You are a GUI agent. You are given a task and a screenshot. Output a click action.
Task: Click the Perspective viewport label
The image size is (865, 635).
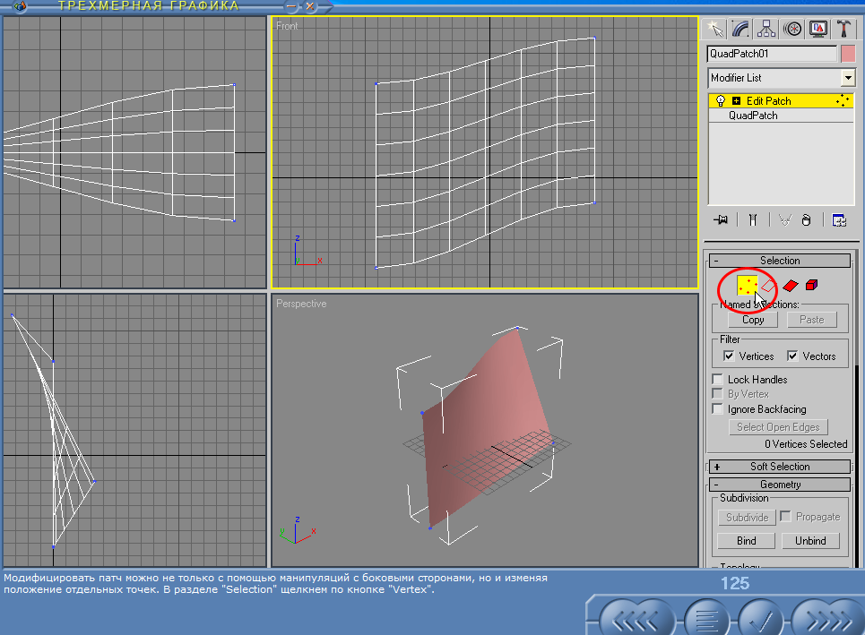301,304
